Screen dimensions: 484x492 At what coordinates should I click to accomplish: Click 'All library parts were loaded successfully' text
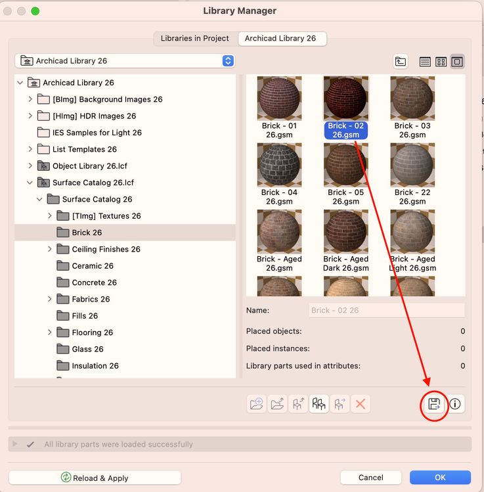118,444
